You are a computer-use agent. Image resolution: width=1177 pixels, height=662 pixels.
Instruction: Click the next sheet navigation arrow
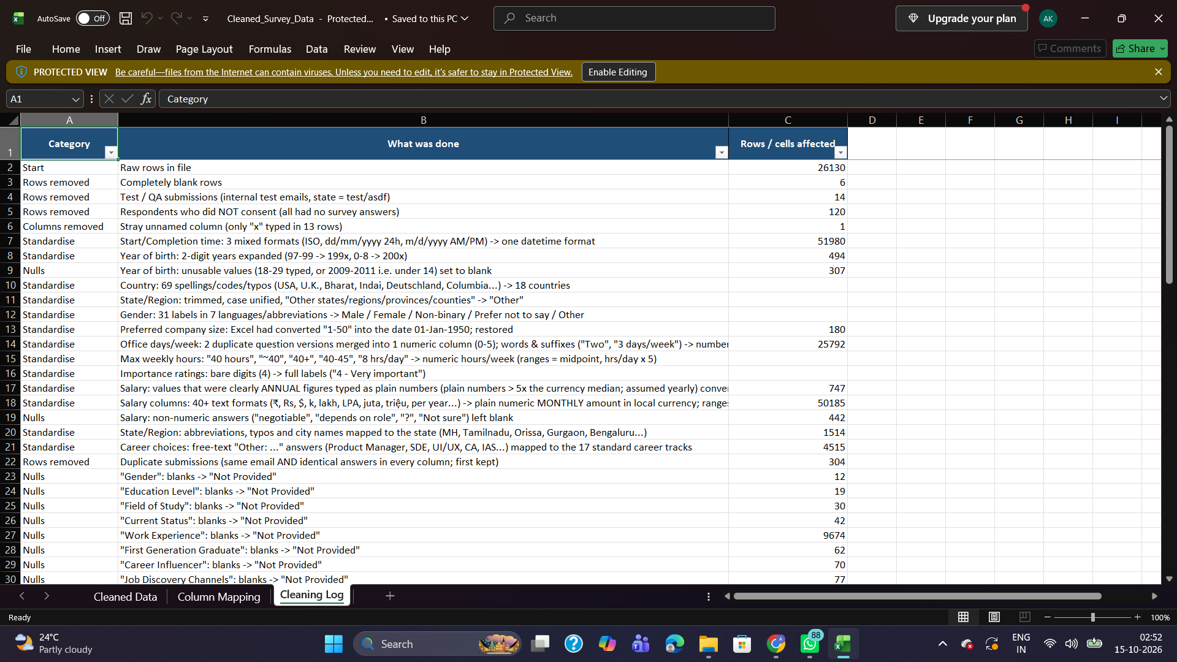(47, 596)
